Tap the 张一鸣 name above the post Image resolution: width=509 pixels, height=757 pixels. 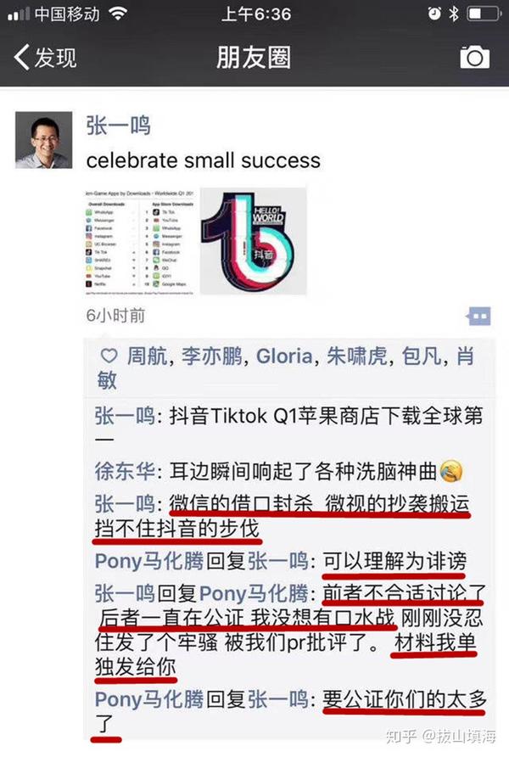(x=118, y=126)
